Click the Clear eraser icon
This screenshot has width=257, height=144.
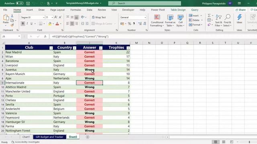pyautogui.click(x=209, y=25)
